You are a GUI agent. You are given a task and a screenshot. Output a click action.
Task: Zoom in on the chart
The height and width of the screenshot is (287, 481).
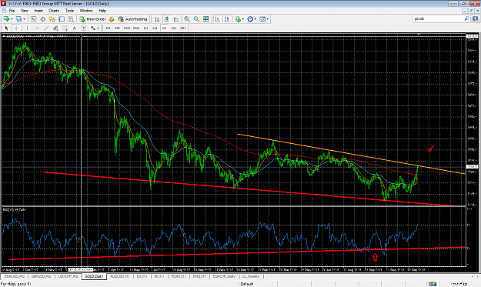pos(187,19)
